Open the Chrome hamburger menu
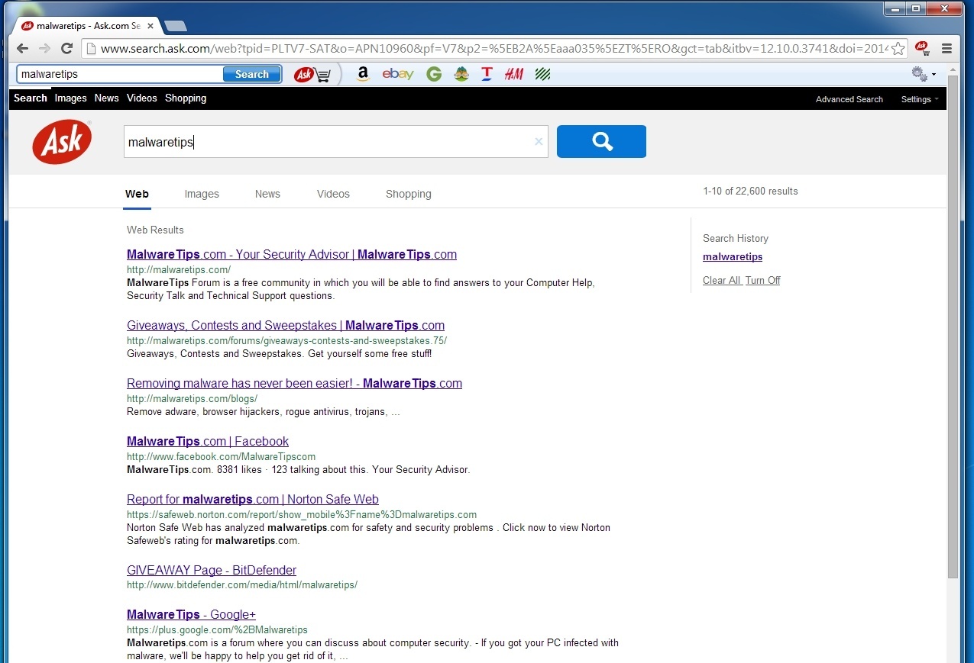974x663 pixels. pyautogui.click(x=946, y=48)
